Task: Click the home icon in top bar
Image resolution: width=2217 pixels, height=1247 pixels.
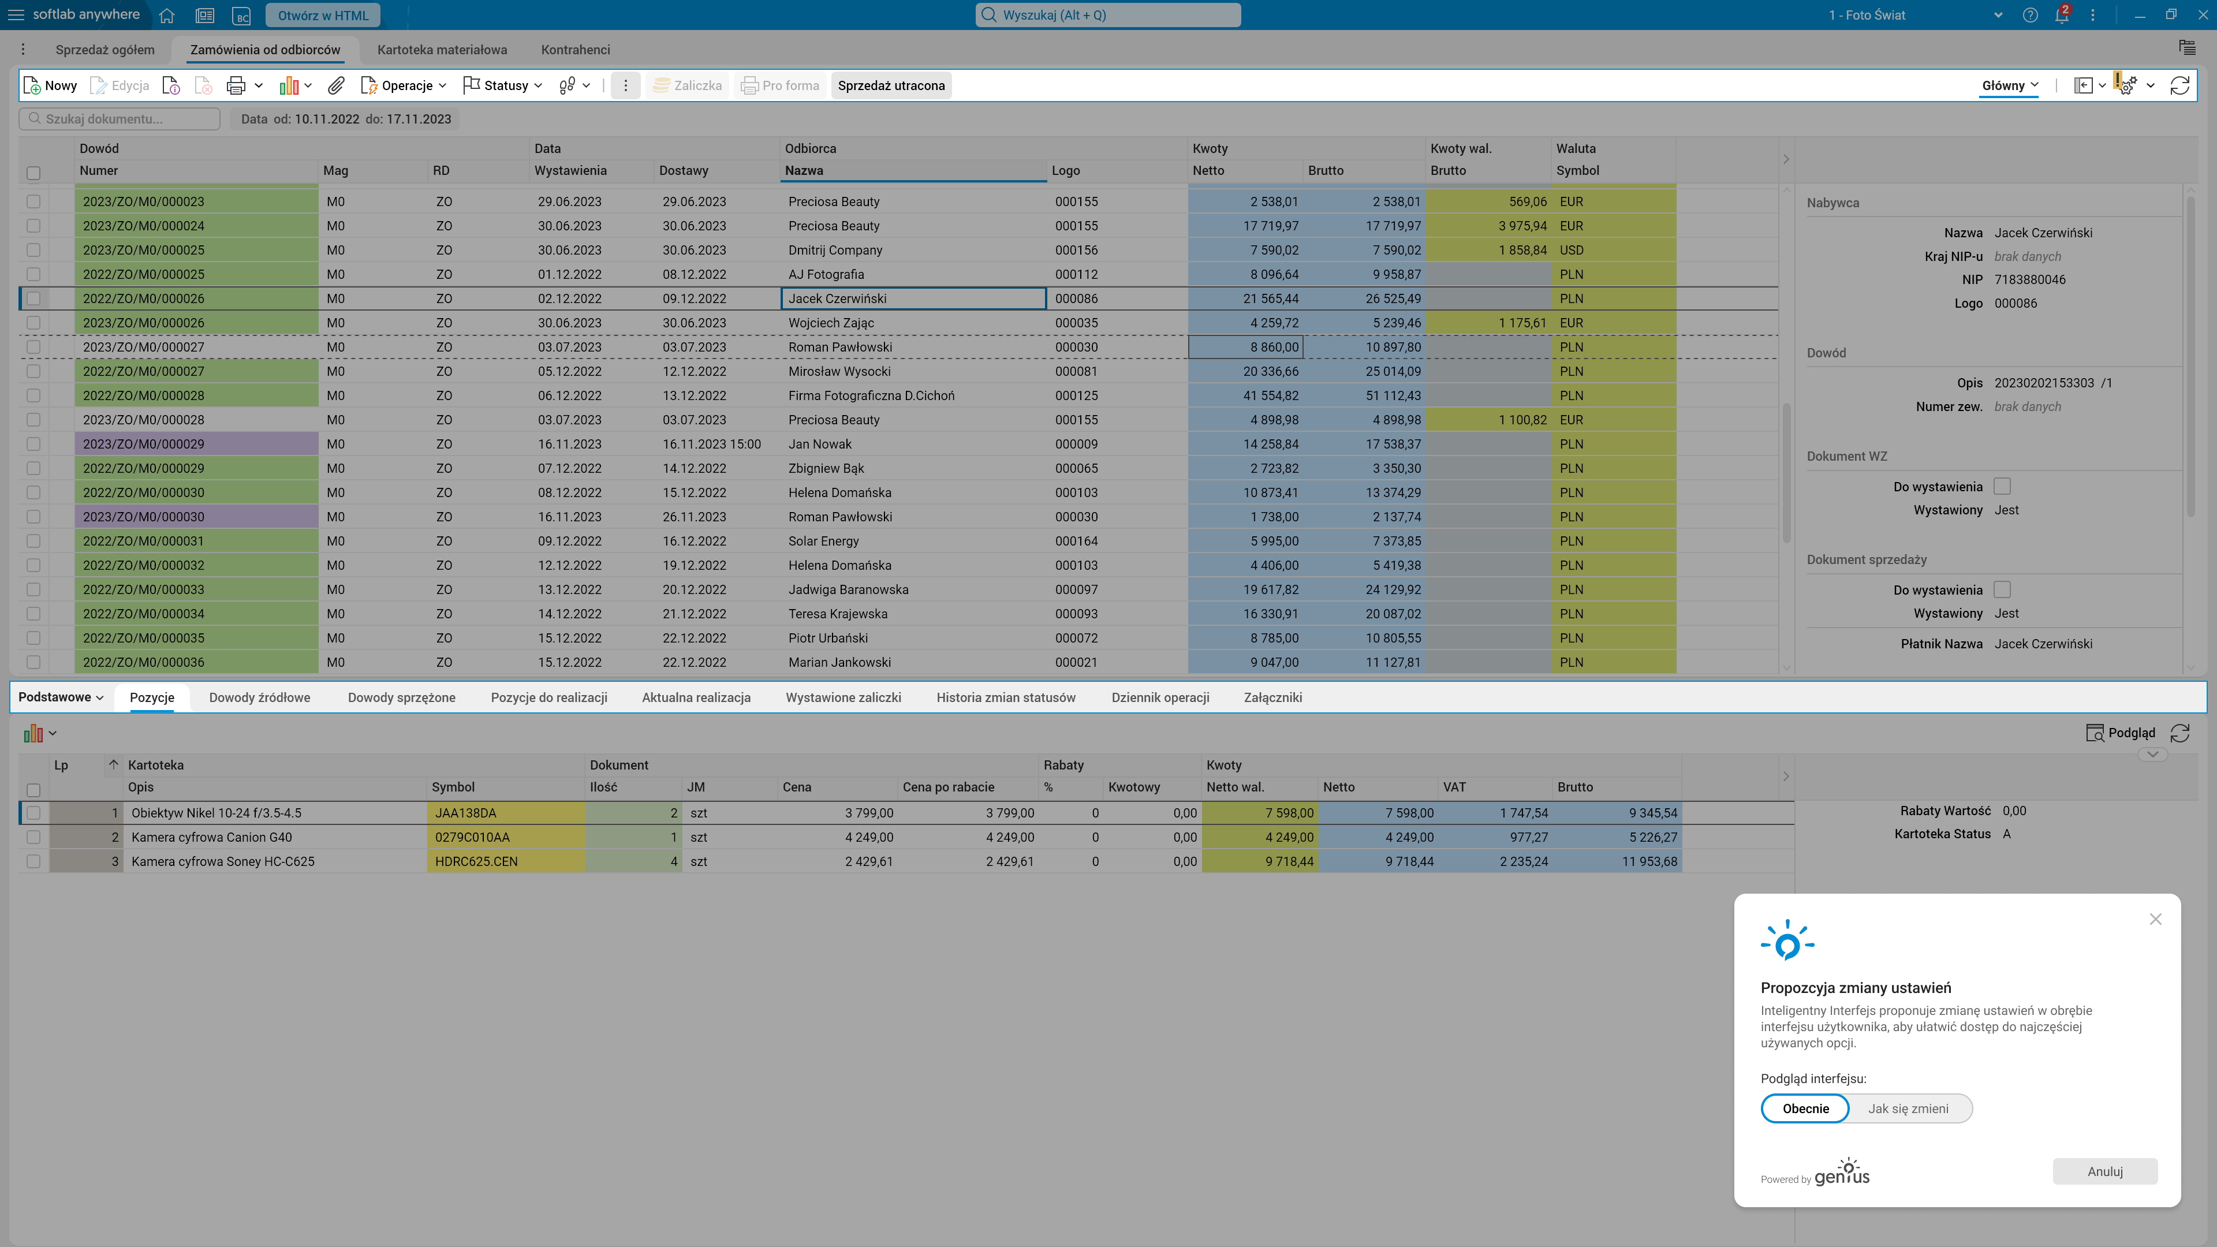Action: [x=167, y=16]
